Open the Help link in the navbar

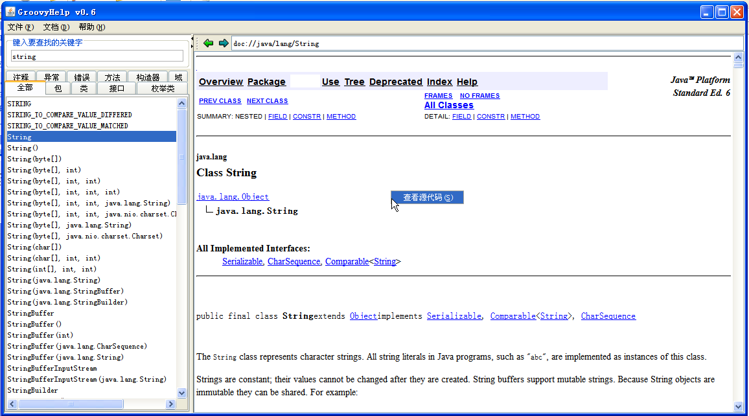467,82
